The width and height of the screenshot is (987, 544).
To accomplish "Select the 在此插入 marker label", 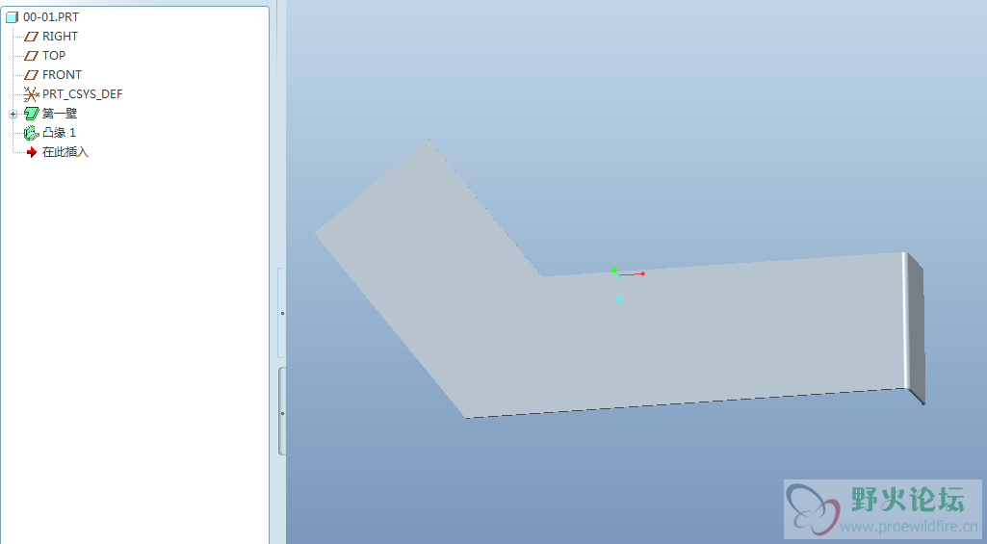I will pos(65,152).
